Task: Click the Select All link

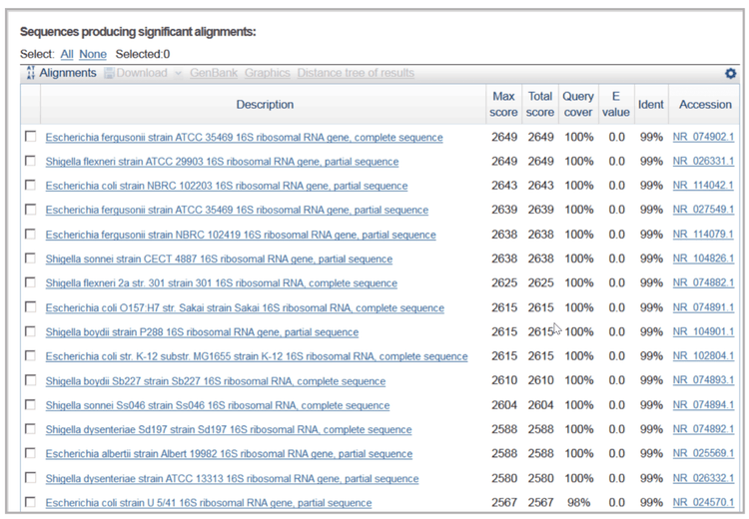Action: tap(67, 54)
